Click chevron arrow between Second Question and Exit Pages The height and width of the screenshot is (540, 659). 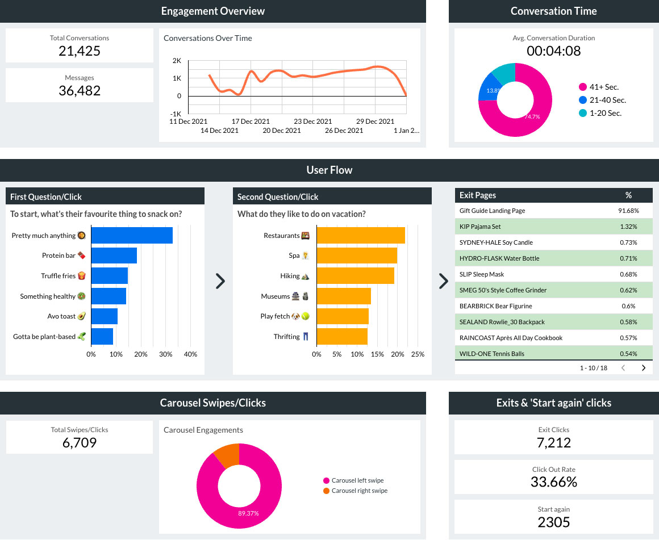[x=443, y=281]
